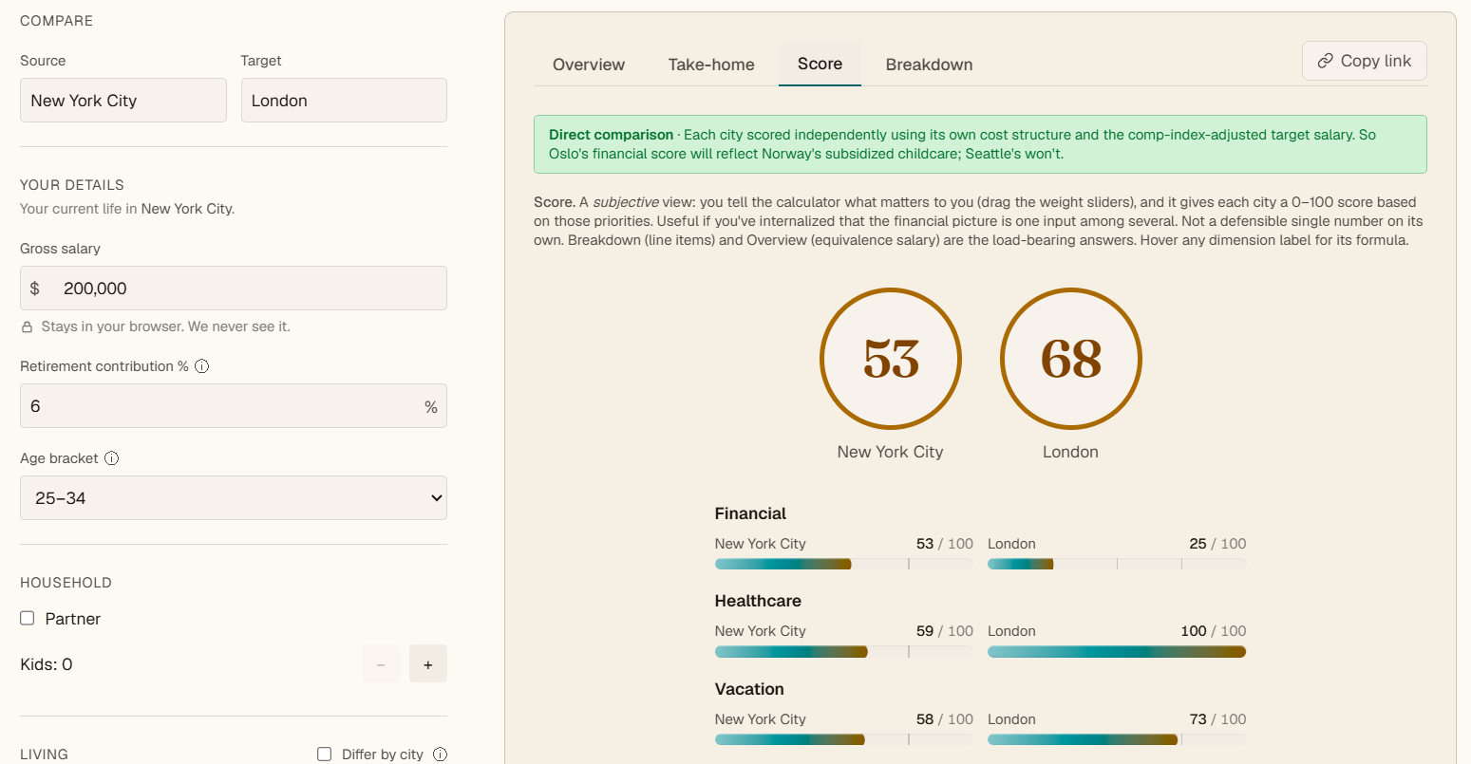The height and width of the screenshot is (764, 1471).
Task: Click the percent symbol in retirement field
Action: click(x=431, y=407)
